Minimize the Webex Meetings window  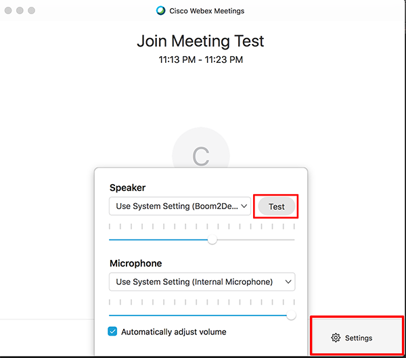tap(20, 11)
